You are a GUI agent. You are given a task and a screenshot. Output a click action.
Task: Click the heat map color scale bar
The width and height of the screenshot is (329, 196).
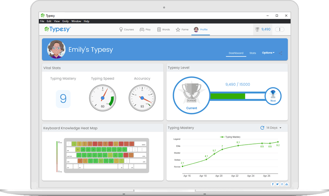tap(57, 157)
